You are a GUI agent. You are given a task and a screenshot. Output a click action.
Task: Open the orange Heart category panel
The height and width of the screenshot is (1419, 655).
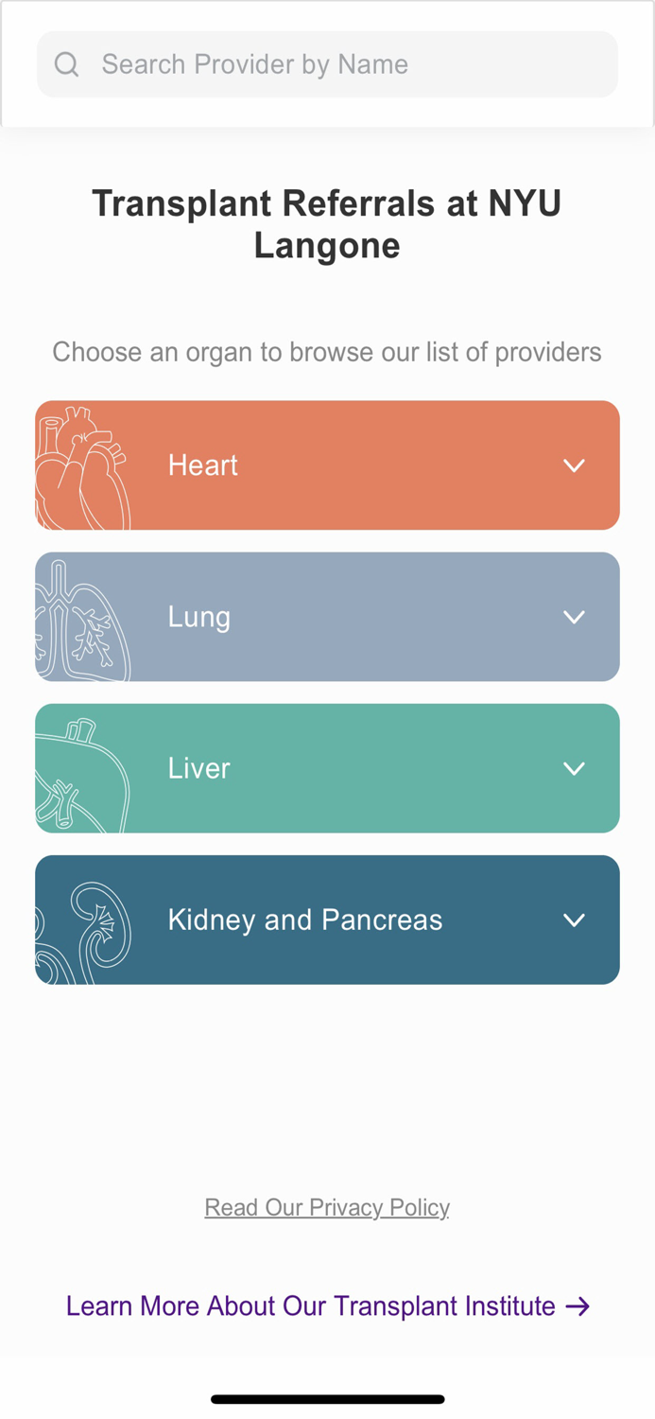[x=327, y=464]
